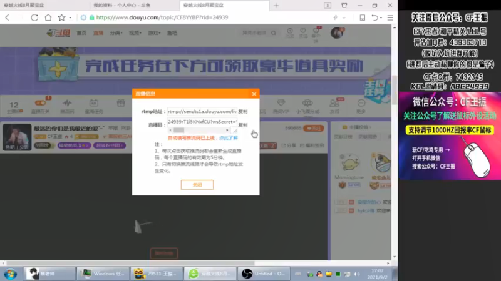The width and height of the screenshot is (501, 281).
Task: Click the rtmp地址 input field
Action: [202, 112]
